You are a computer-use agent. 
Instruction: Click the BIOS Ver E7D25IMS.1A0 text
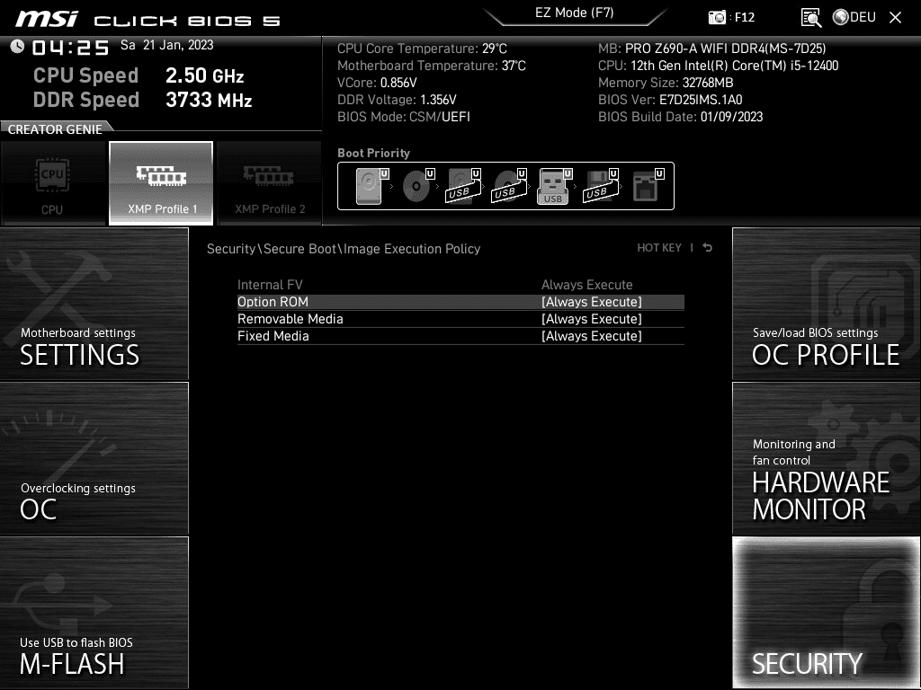click(670, 100)
